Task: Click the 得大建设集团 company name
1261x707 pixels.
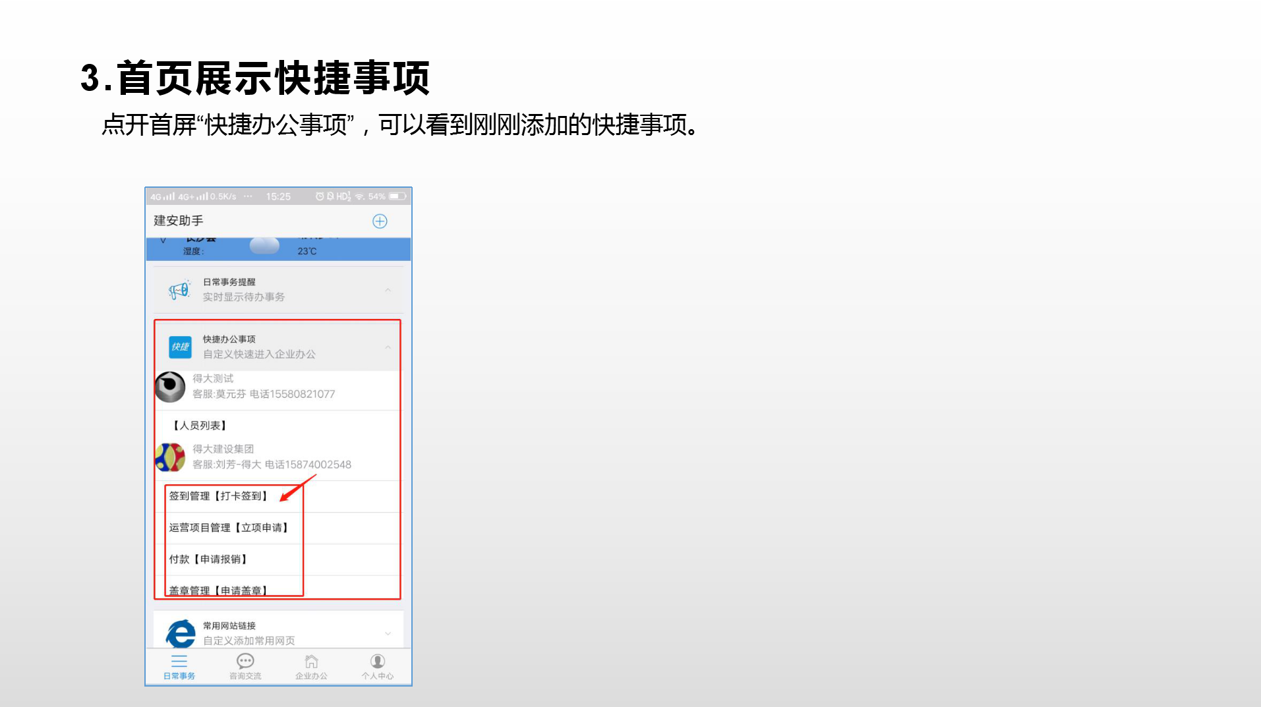Action: coord(223,449)
